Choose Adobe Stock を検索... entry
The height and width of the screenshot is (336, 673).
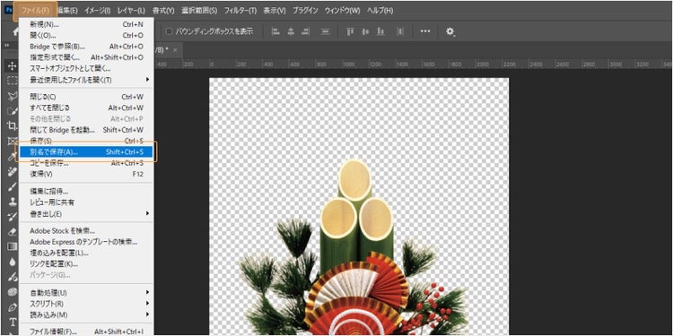[x=86, y=230]
